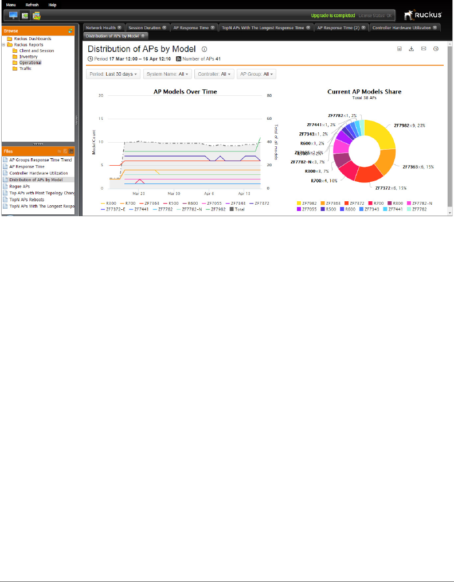Screen dimensions: 454x582
Task: Schedule the report with clock icon
Action: coord(436,49)
